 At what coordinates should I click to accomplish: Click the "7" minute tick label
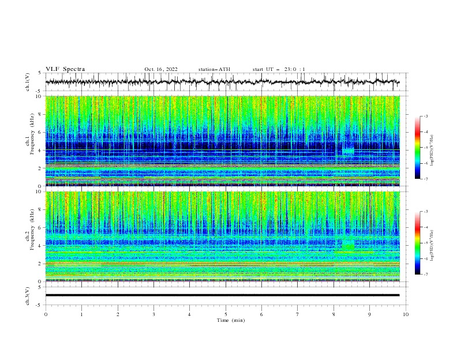coord(298,314)
